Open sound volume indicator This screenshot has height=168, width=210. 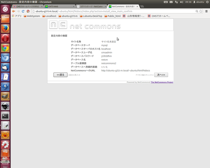pos(181,2)
